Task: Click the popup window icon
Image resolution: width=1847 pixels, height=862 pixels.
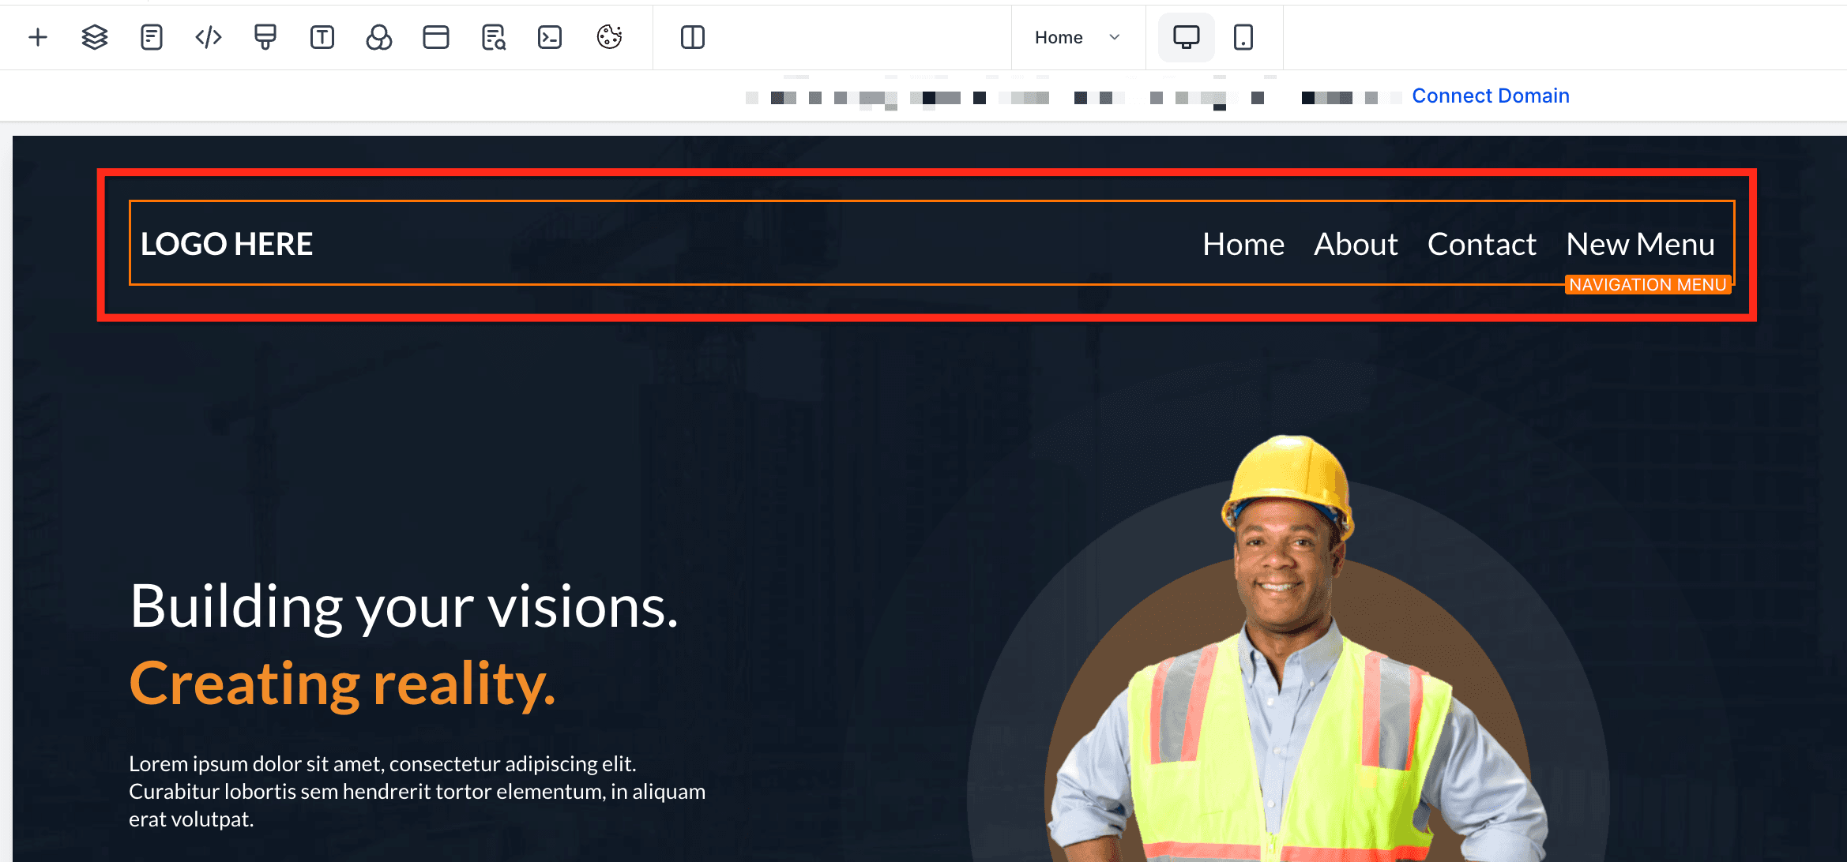Action: coord(436,37)
